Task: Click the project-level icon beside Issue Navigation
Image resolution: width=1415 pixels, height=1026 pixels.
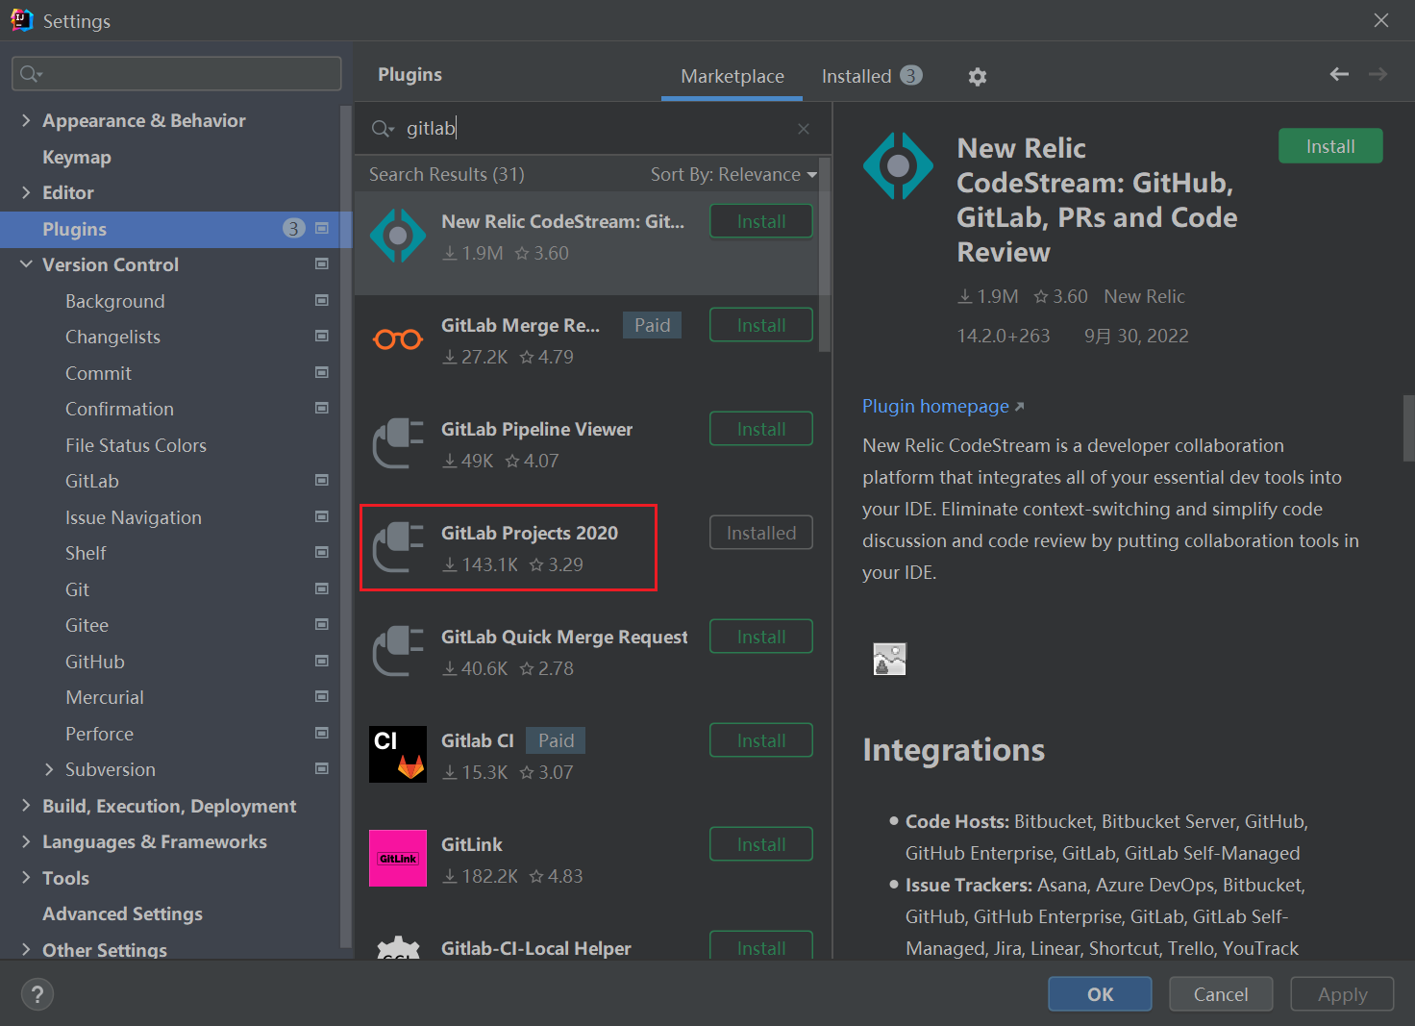Action: (x=322, y=516)
